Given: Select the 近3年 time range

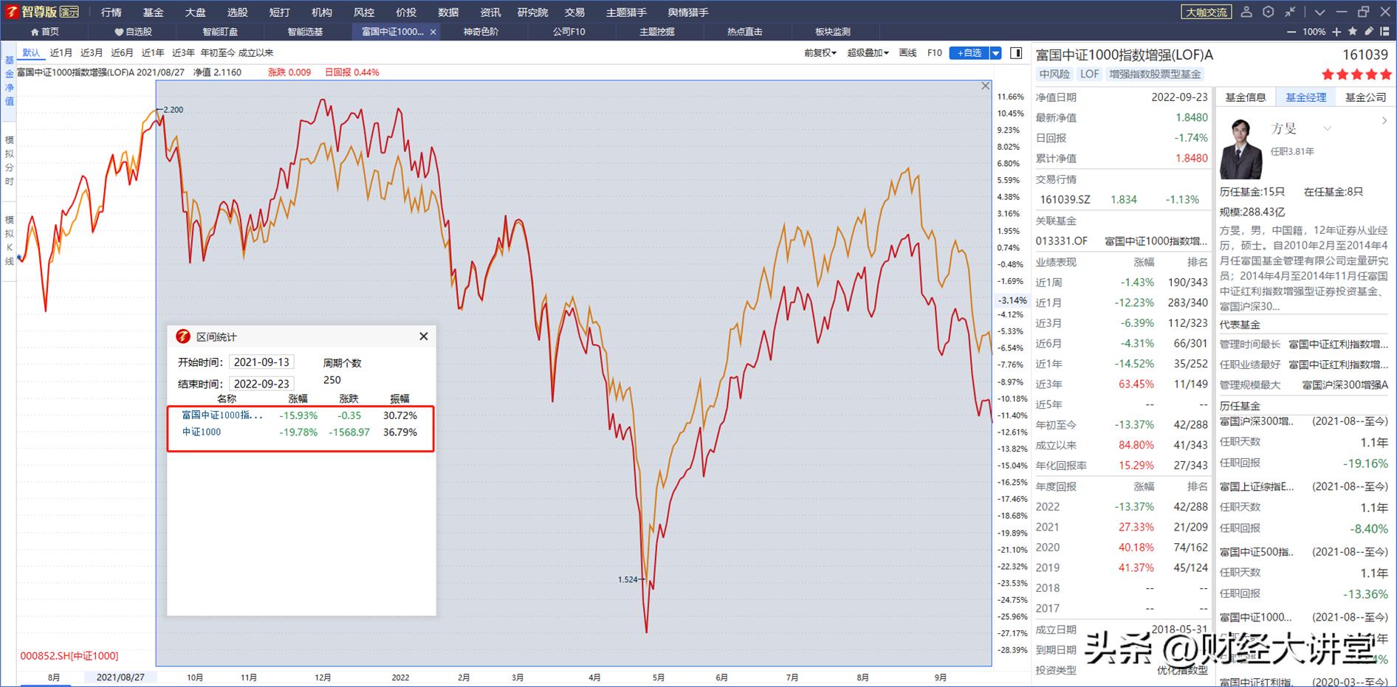Looking at the screenshot, I should (x=183, y=52).
